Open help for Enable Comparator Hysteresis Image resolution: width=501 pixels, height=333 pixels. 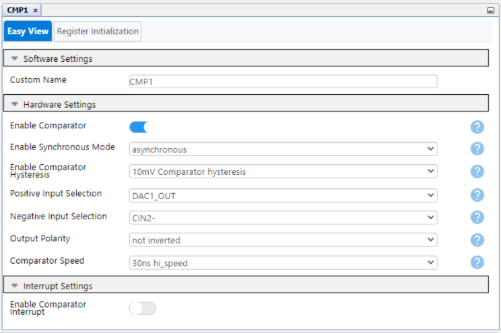pyautogui.click(x=477, y=172)
